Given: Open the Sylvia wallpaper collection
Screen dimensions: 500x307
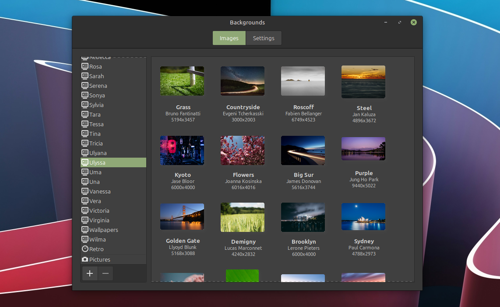Looking at the screenshot, I should (96, 105).
